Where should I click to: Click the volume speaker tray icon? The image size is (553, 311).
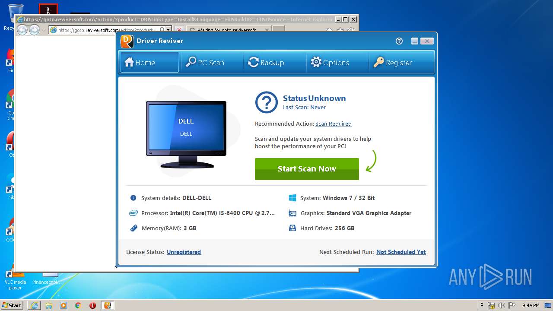click(502, 305)
